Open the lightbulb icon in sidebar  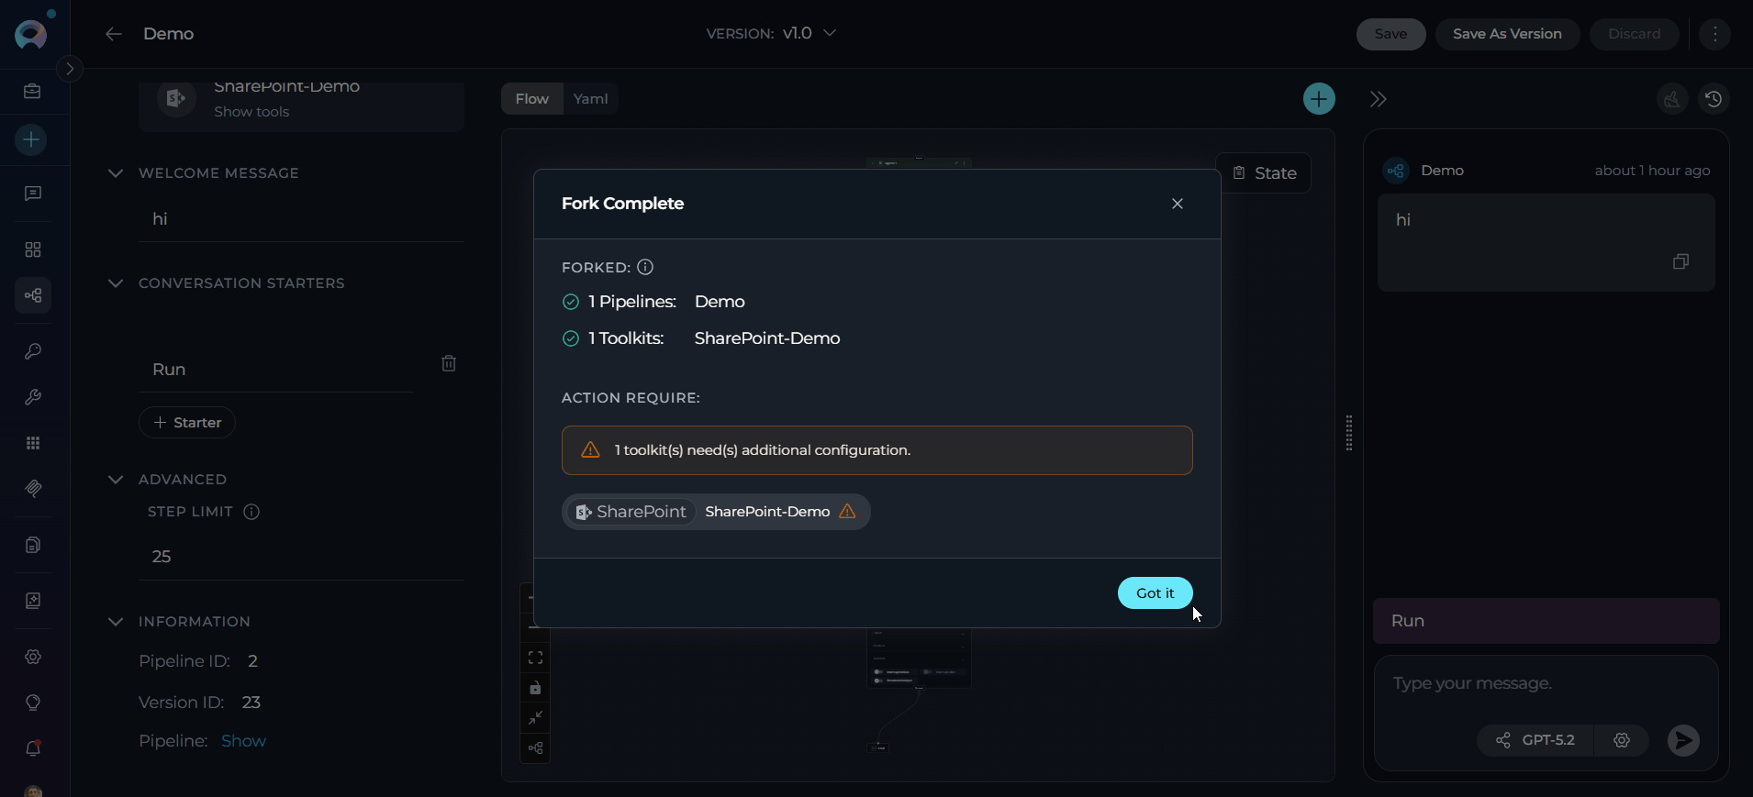pos(33,703)
